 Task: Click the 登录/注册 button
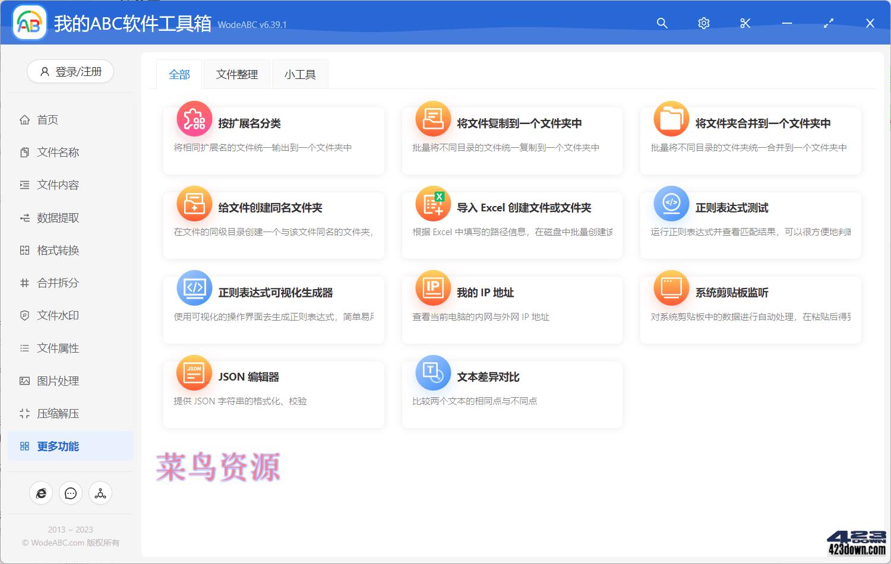(70, 71)
